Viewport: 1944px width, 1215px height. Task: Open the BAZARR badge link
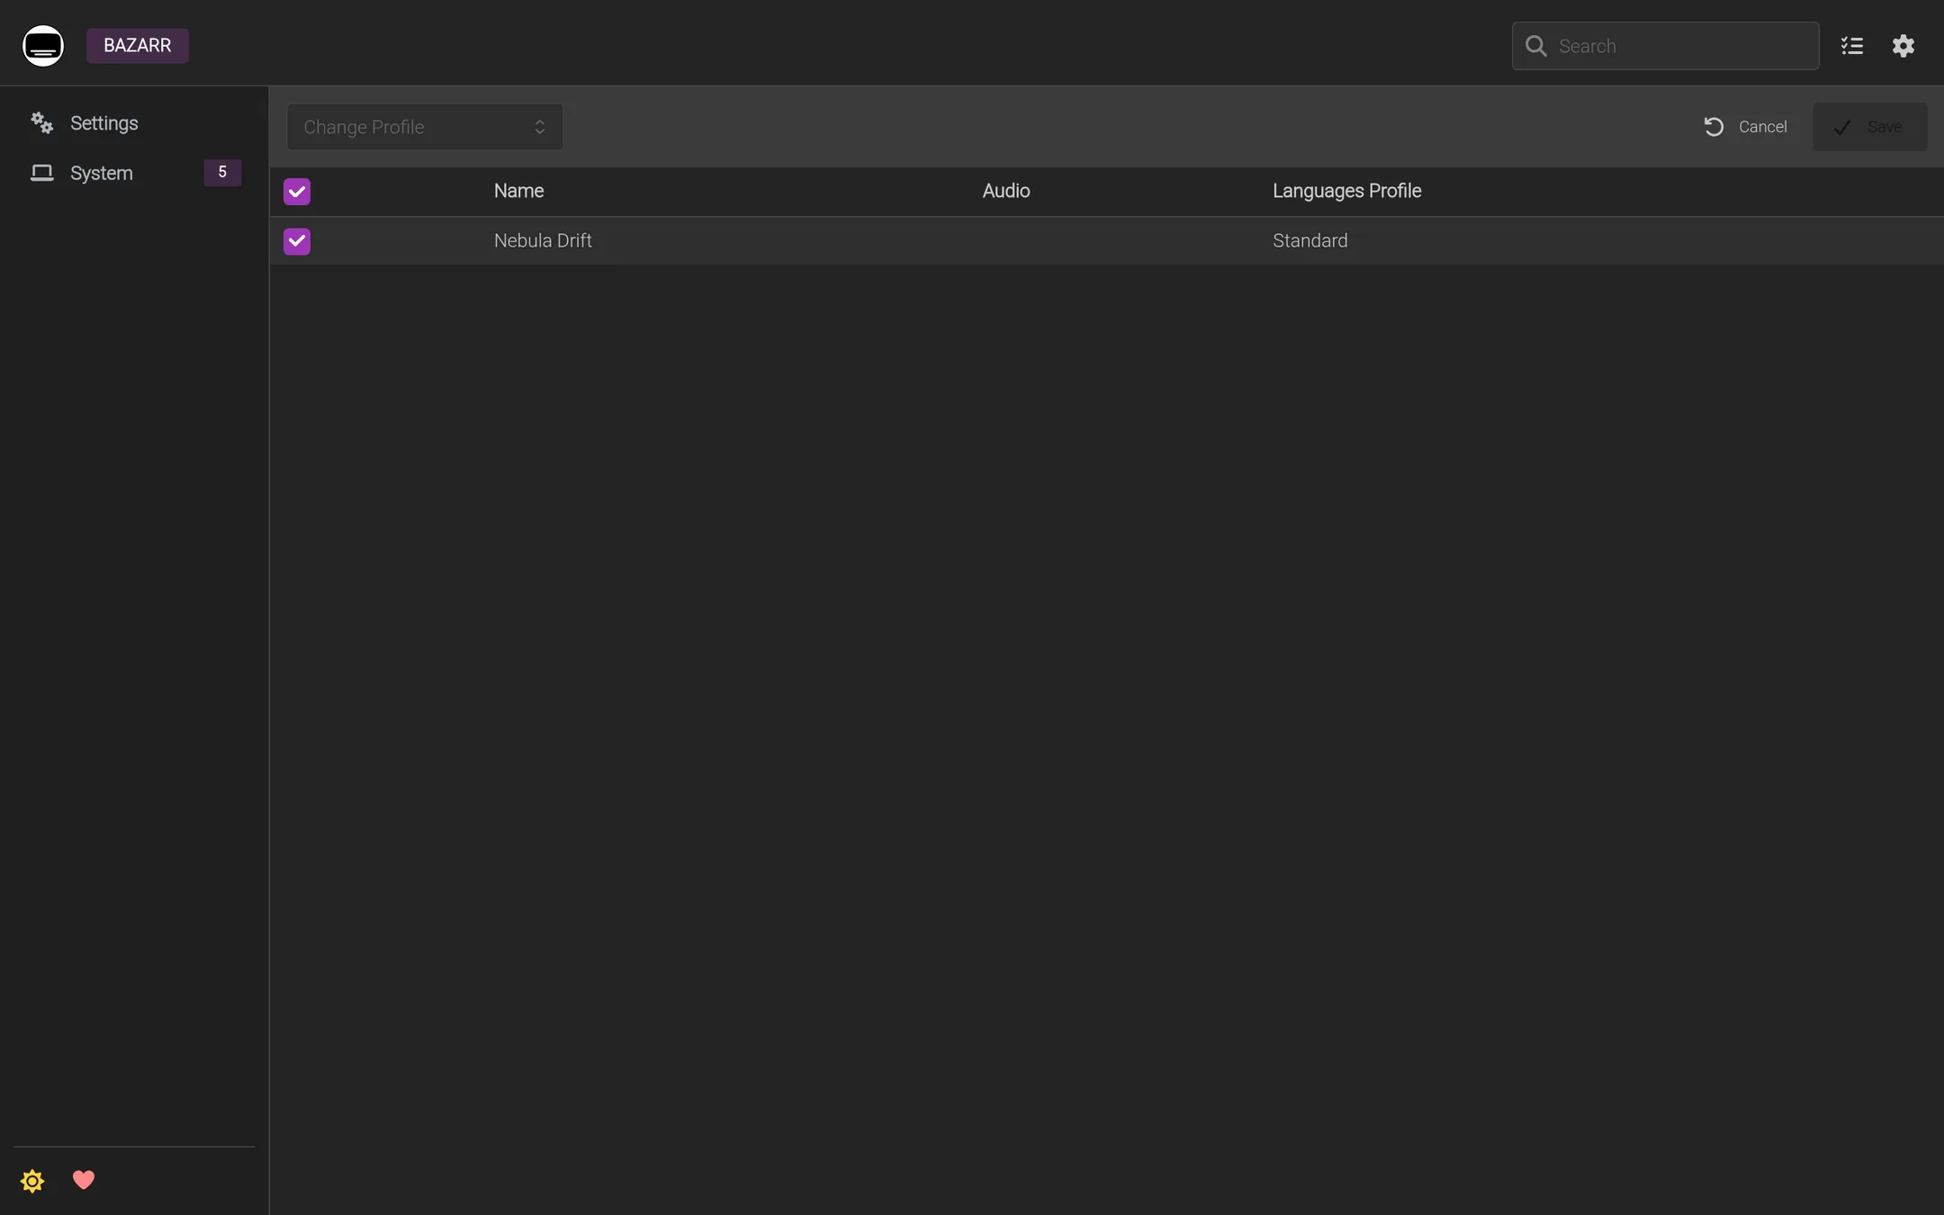pyautogui.click(x=138, y=46)
